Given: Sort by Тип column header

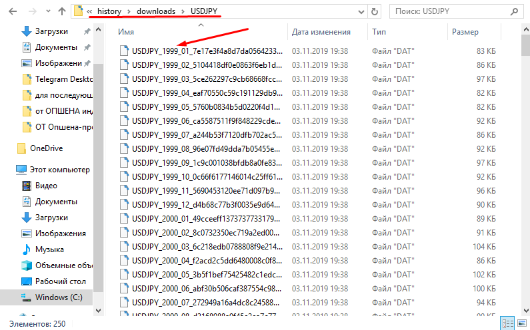Looking at the screenshot, I should pos(379,32).
